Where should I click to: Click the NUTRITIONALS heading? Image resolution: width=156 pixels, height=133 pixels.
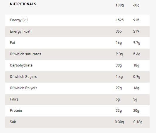point(23,4)
